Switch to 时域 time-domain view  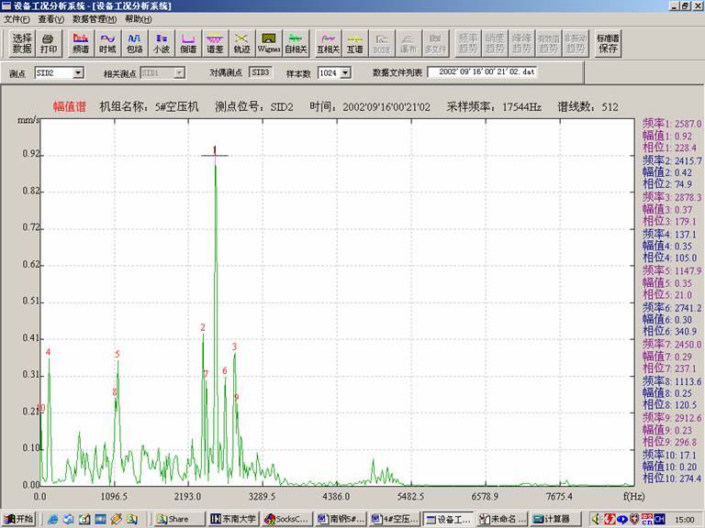(x=107, y=43)
